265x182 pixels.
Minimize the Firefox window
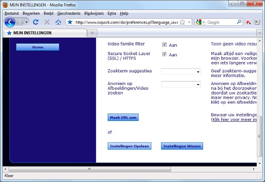point(233,4)
